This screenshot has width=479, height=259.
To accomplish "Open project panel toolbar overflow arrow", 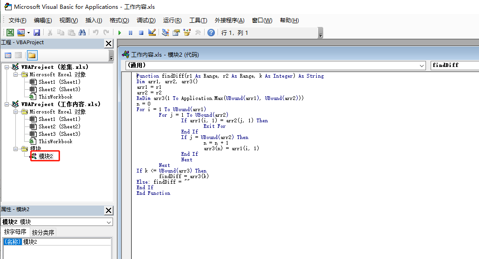I will [x=111, y=56].
